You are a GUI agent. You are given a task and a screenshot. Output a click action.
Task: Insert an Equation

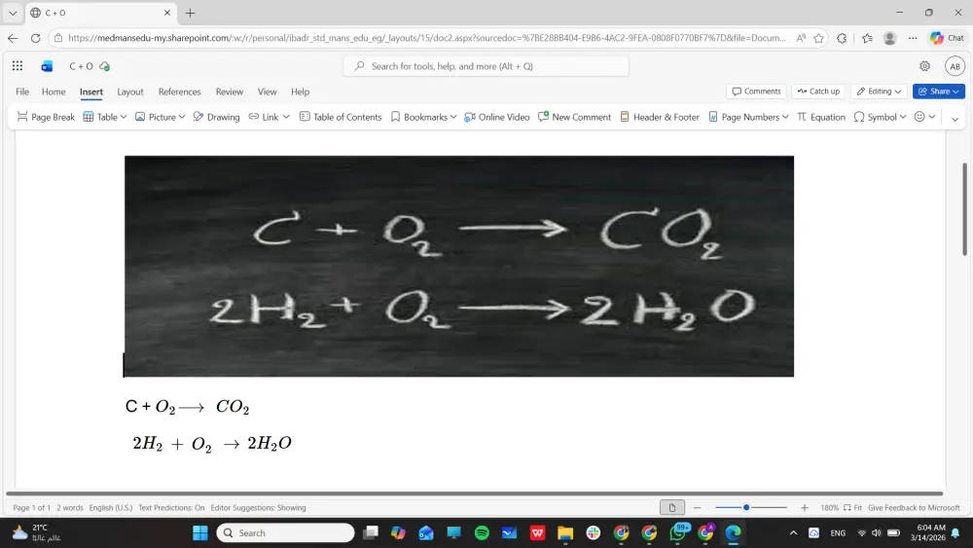(821, 117)
